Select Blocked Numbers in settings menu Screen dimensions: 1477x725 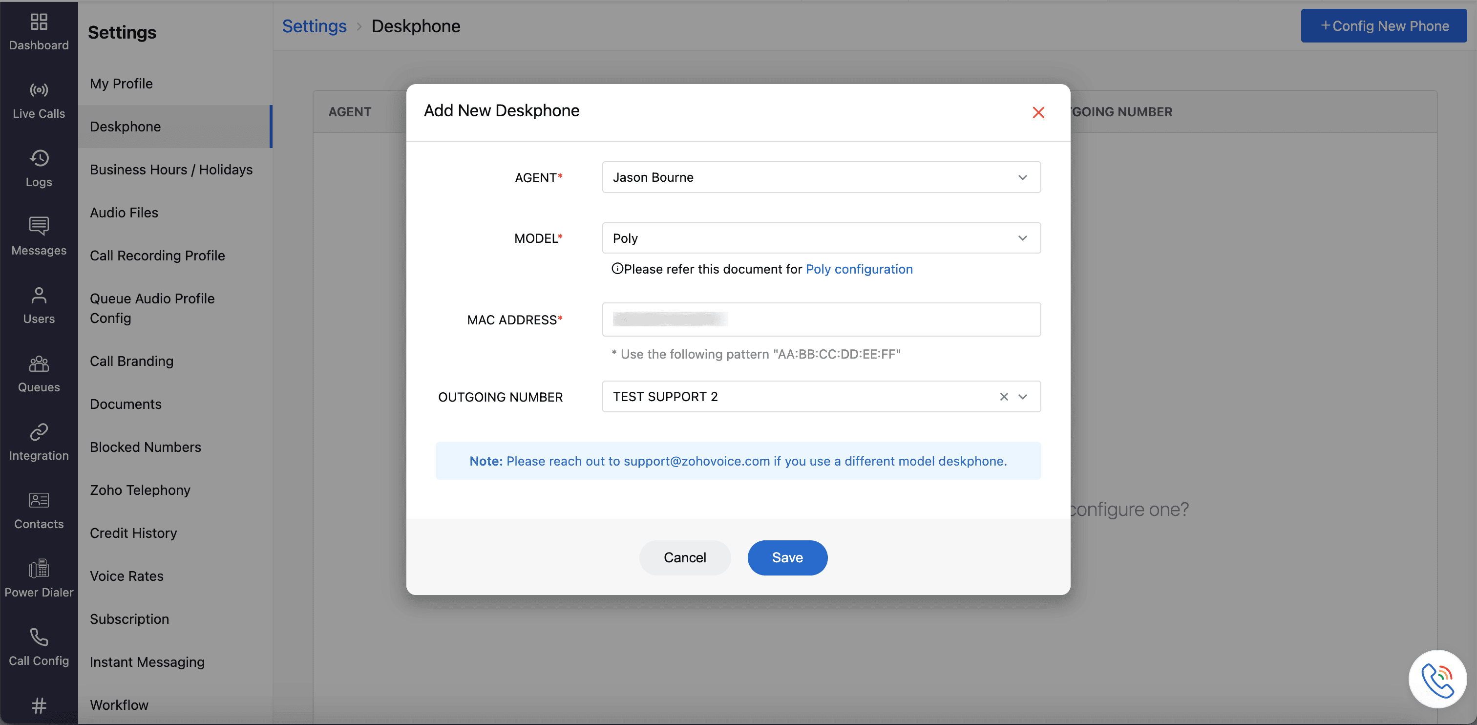point(145,447)
